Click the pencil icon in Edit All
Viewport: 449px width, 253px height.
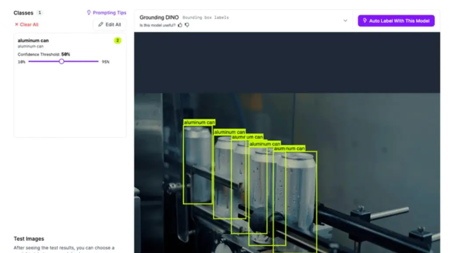[101, 25]
